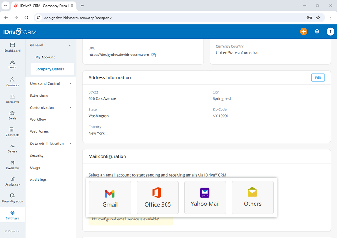
Task: Open the profile avatar menu
Action: click(330, 31)
